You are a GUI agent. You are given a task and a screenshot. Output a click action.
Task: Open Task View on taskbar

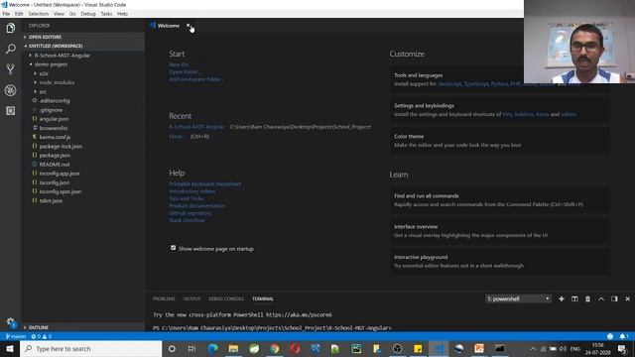pyautogui.click(x=191, y=348)
